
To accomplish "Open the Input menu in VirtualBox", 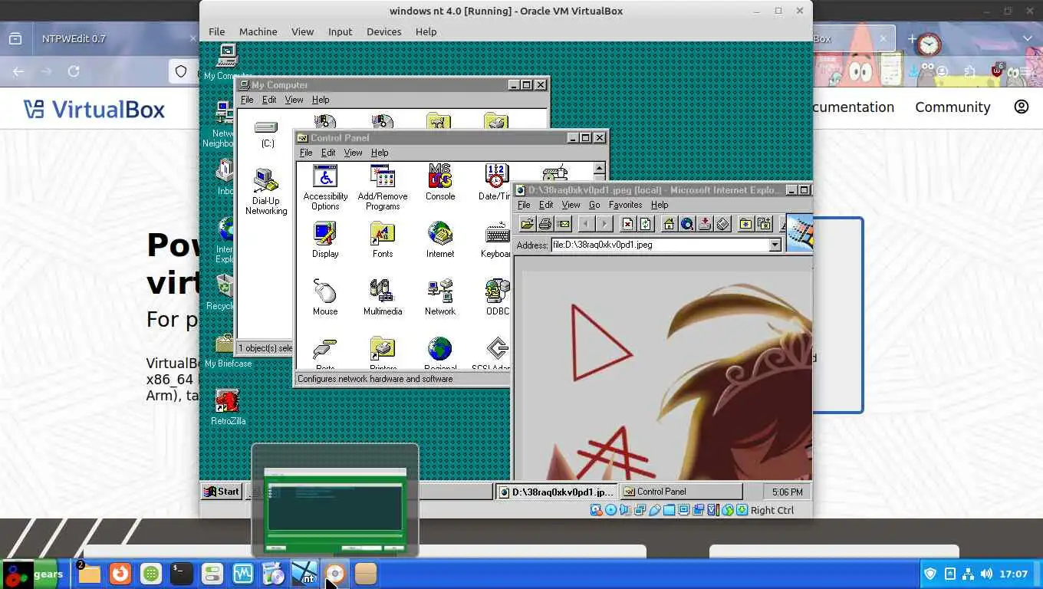I will [x=340, y=31].
